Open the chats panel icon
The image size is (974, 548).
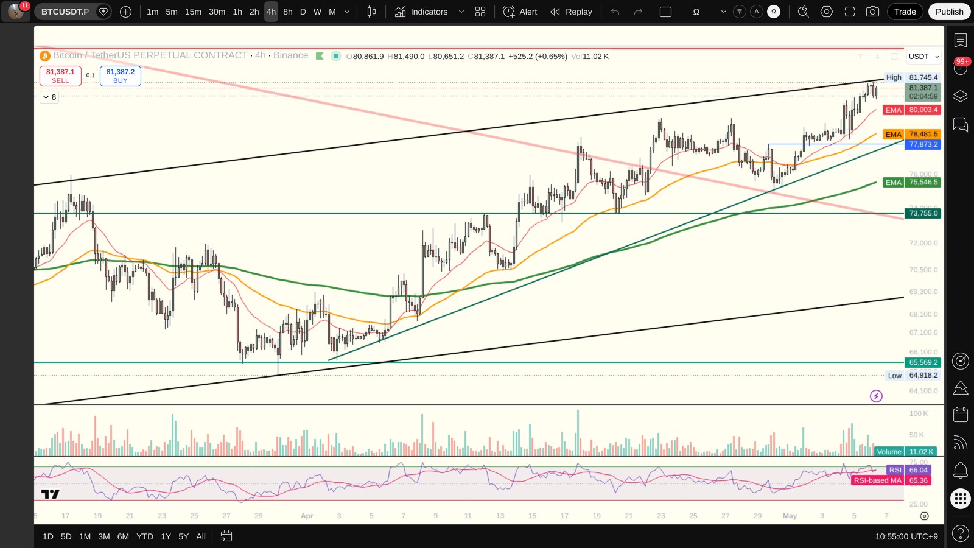coord(961,125)
